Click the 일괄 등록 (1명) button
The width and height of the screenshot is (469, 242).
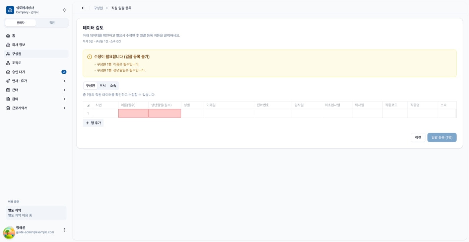(442, 138)
